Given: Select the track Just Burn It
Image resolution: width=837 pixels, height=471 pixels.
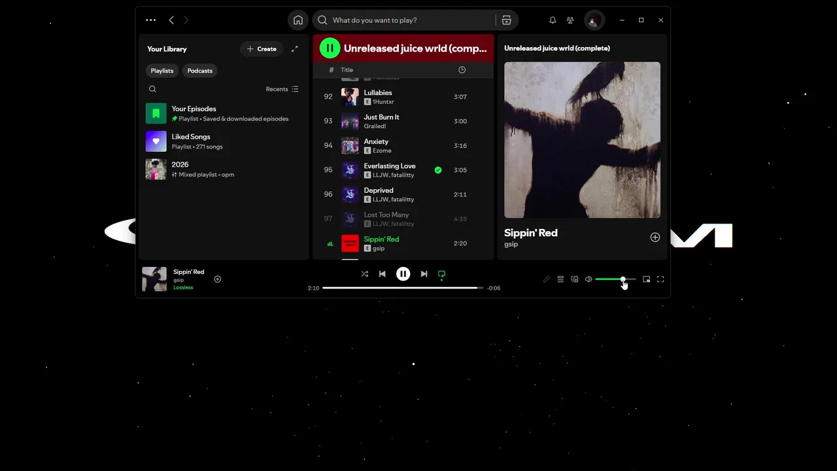Looking at the screenshot, I should (x=403, y=121).
